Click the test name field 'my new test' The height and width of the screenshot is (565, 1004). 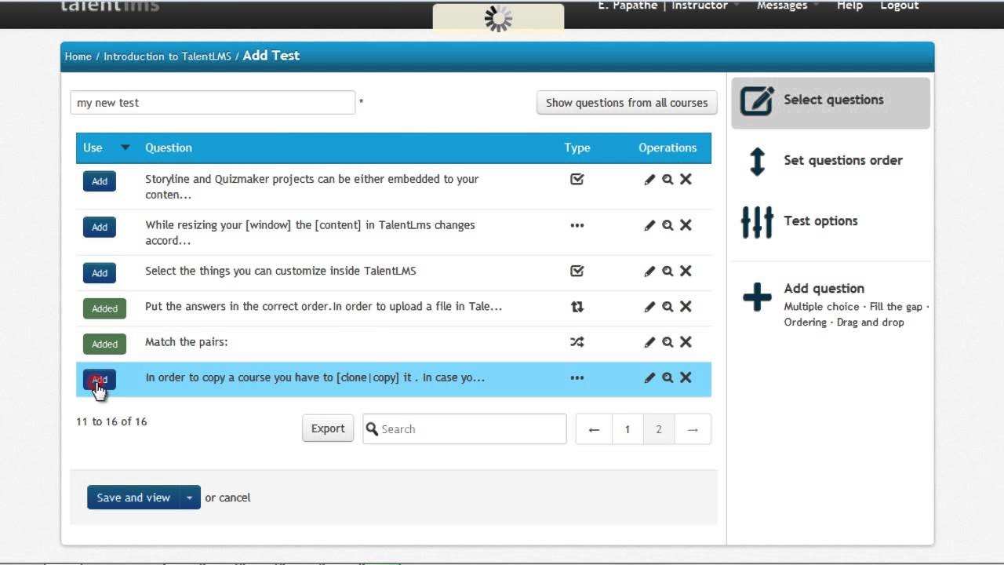point(213,103)
